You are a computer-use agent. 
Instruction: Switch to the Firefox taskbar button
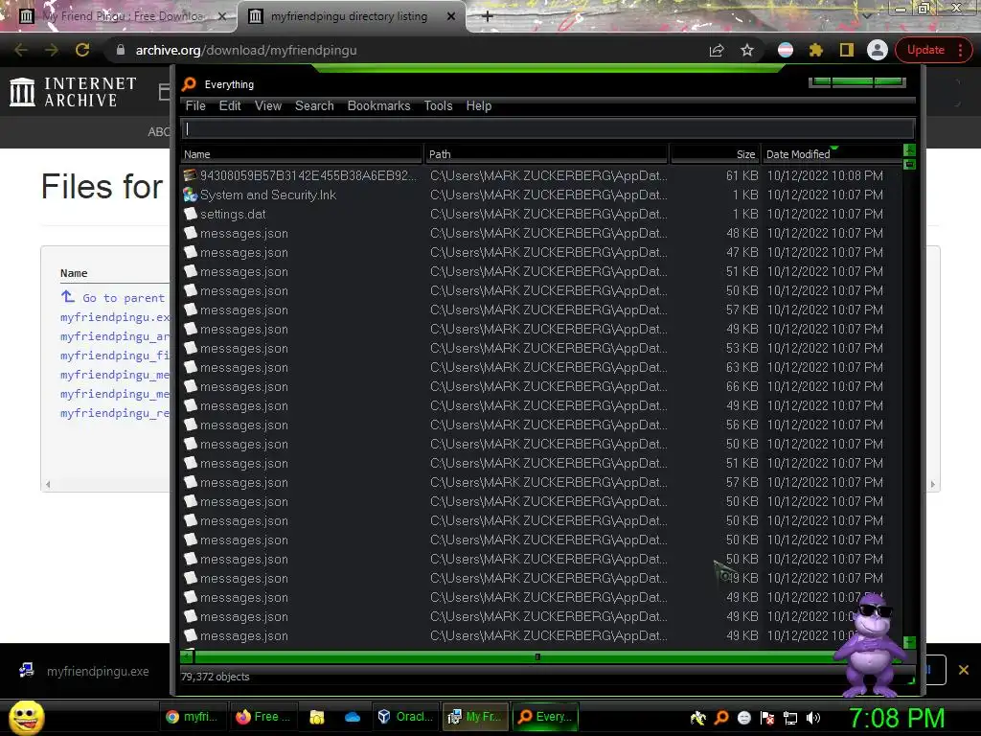pyautogui.click(x=262, y=717)
